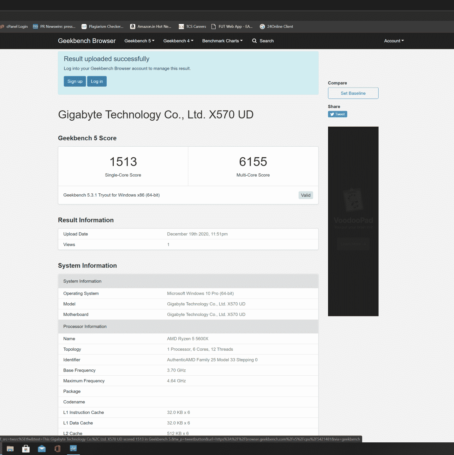Click the AuthenticAMD Family 25 identifier

tap(212, 360)
